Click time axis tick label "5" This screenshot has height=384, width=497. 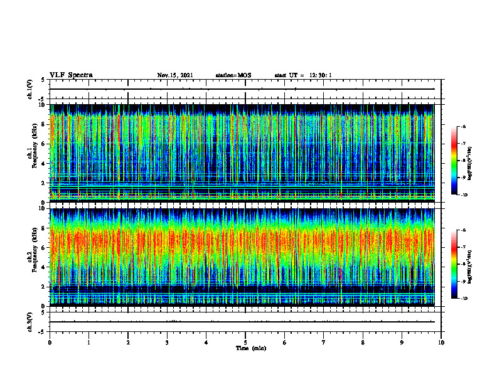coord(245,343)
